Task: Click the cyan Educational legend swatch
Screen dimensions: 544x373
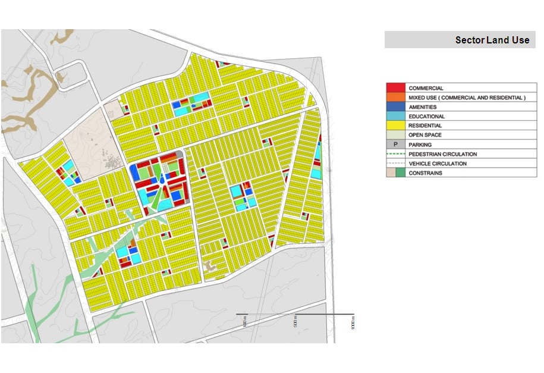Action: click(395, 116)
